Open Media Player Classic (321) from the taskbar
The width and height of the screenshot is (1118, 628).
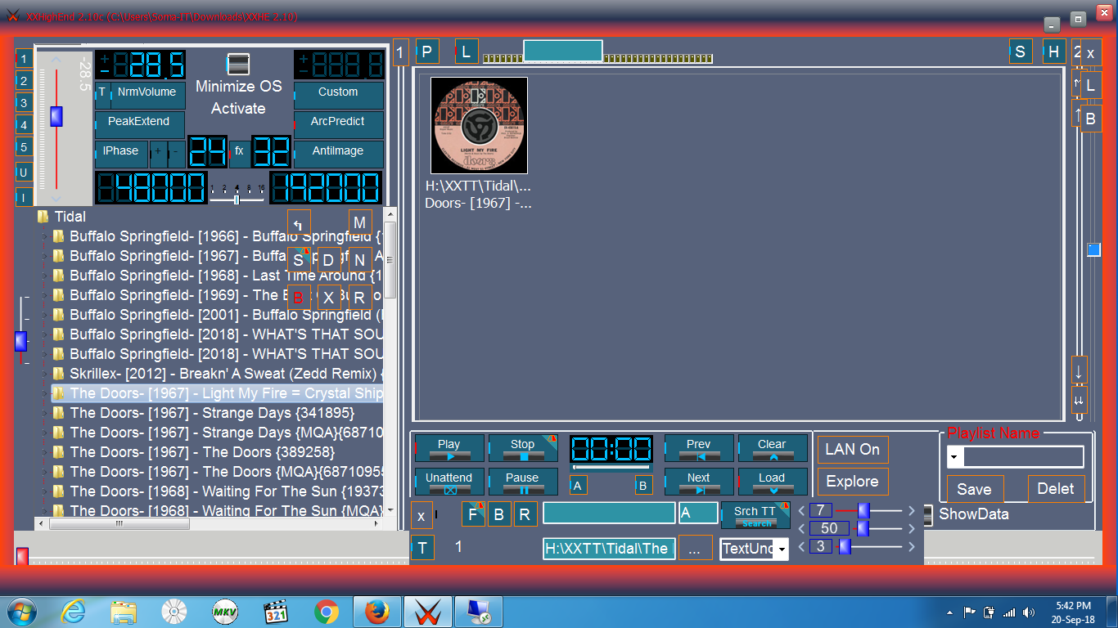(x=277, y=612)
